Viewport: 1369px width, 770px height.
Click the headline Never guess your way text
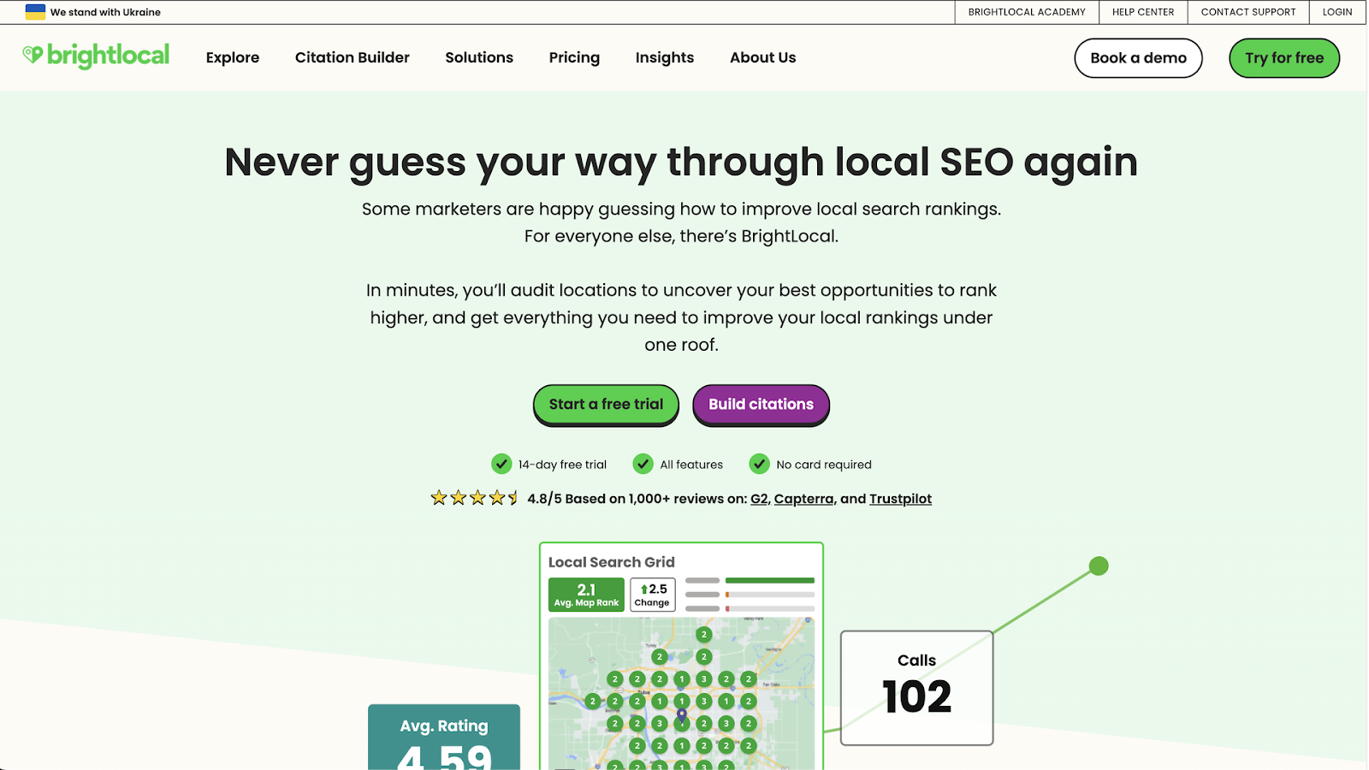[681, 162]
